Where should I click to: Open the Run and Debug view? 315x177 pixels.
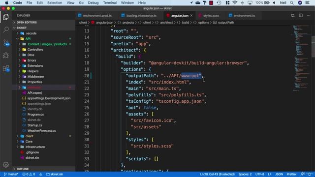(x=6, y=56)
